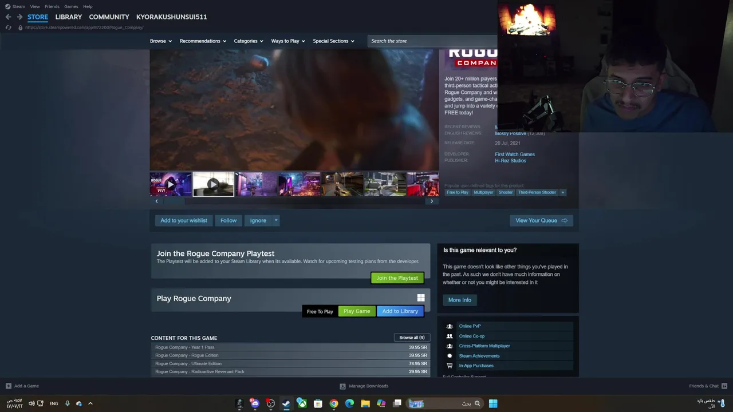Switch to the LIBRARY tab
This screenshot has height=412, width=733.
69,17
